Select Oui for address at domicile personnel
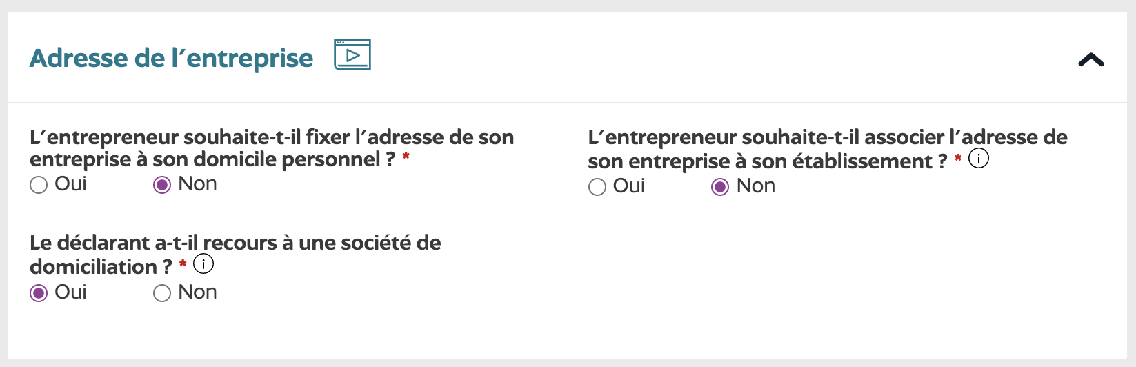 point(39,185)
